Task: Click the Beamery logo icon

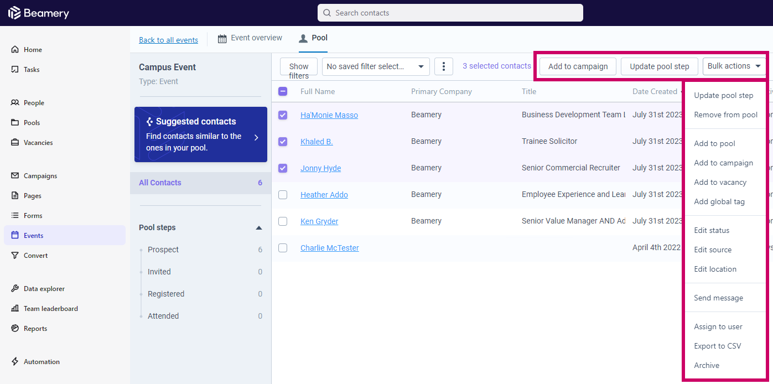Action: tap(14, 13)
